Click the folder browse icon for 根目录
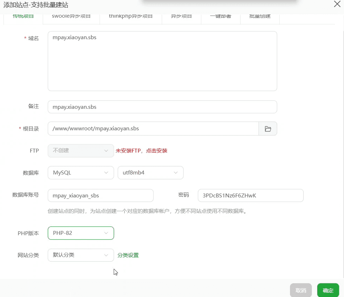 [x=268, y=129]
